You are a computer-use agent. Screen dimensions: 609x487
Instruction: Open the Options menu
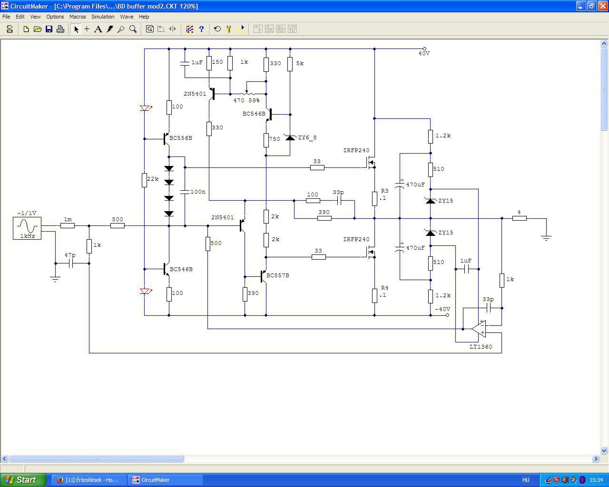click(x=55, y=17)
